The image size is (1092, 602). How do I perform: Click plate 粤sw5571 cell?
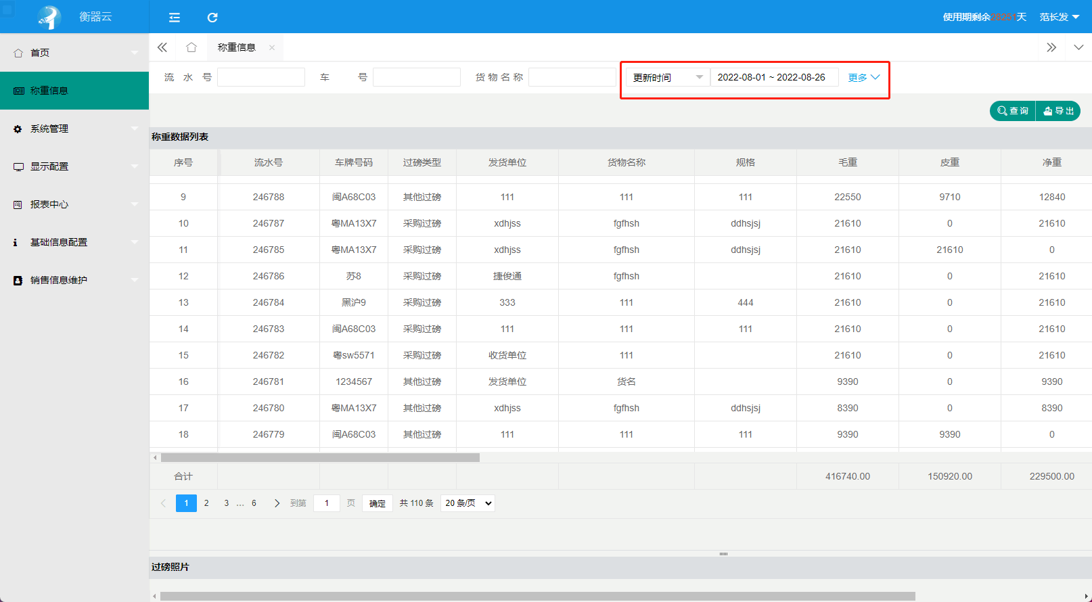[354, 355]
